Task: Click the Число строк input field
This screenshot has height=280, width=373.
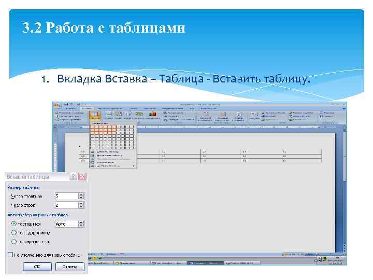Action: click(x=67, y=205)
